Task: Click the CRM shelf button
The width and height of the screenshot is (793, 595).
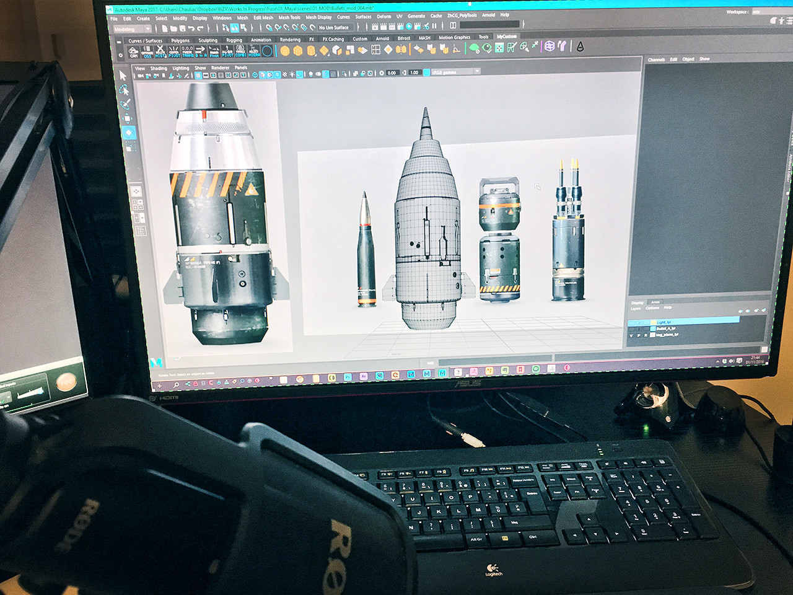Action: 134,51
